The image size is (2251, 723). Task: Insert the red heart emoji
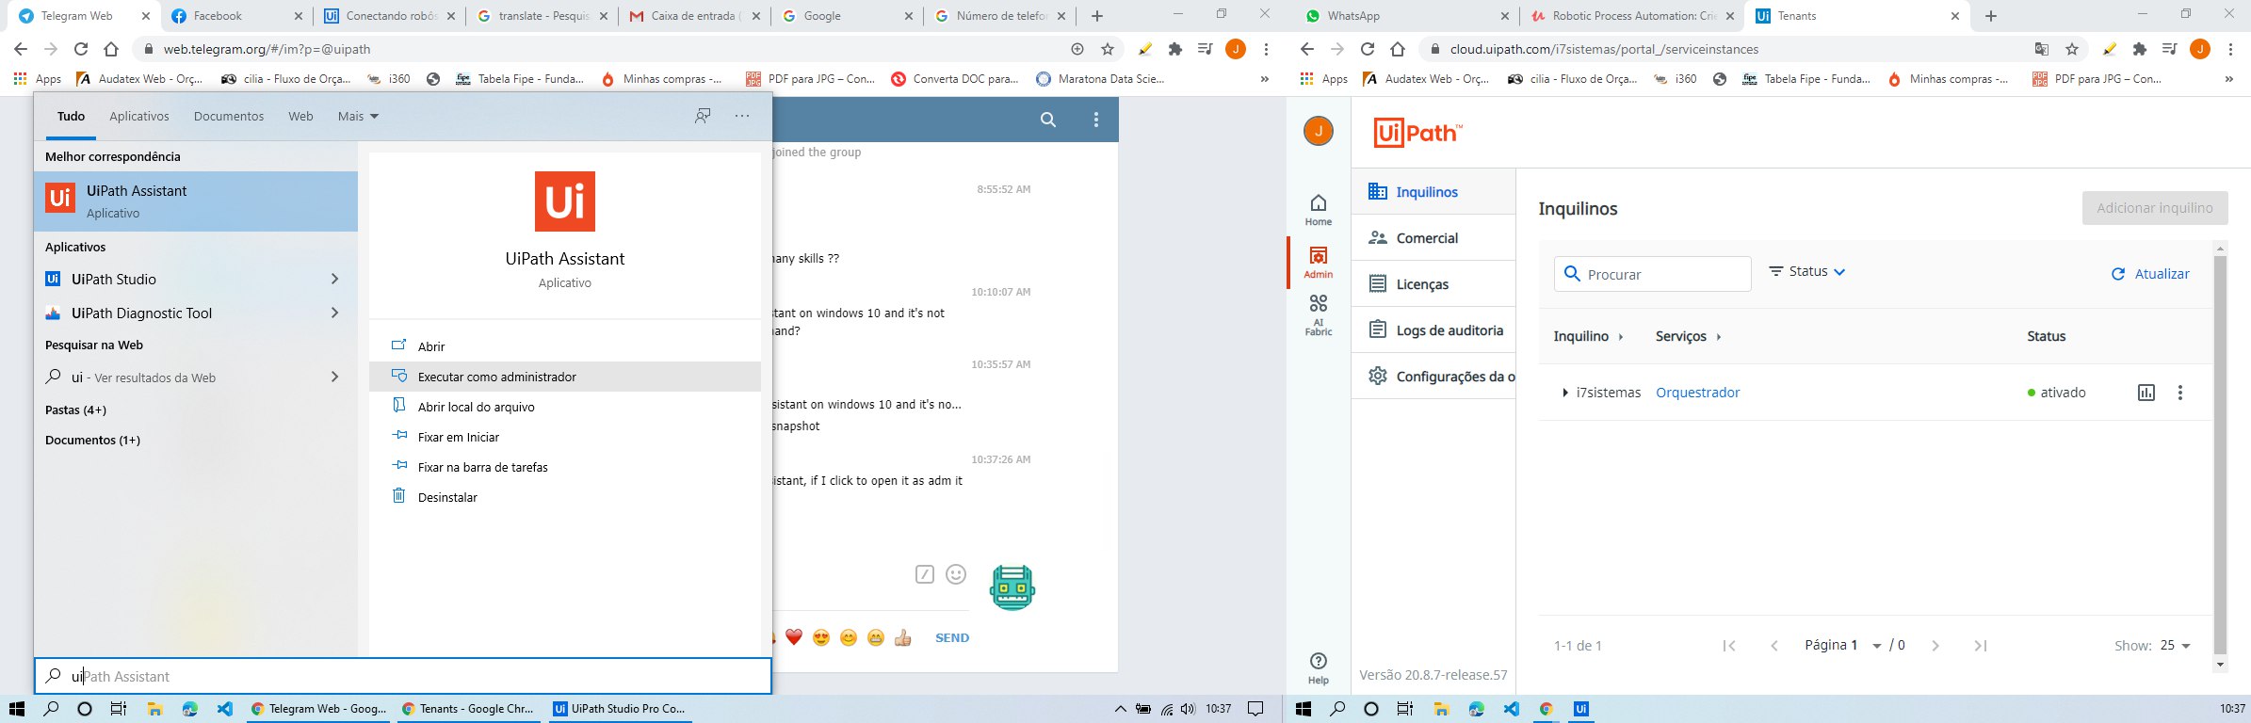794,637
